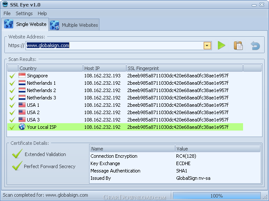Click the 100% scan progress bar
The image size is (269, 201).
click(x=217, y=196)
